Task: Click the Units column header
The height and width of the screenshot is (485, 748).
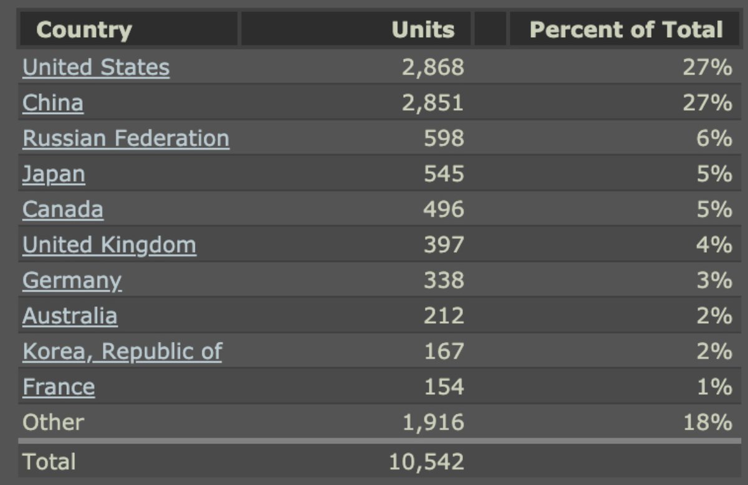Action: pyautogui.click(x=423, y=30)
